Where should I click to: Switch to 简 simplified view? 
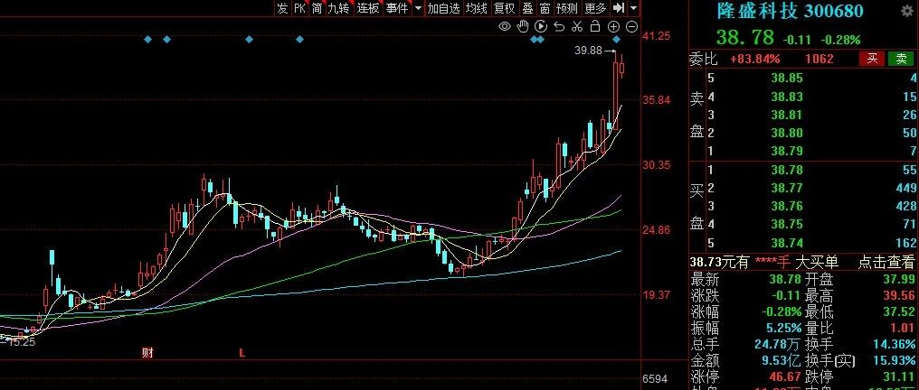pyautogui.click(x=317, y=8)
